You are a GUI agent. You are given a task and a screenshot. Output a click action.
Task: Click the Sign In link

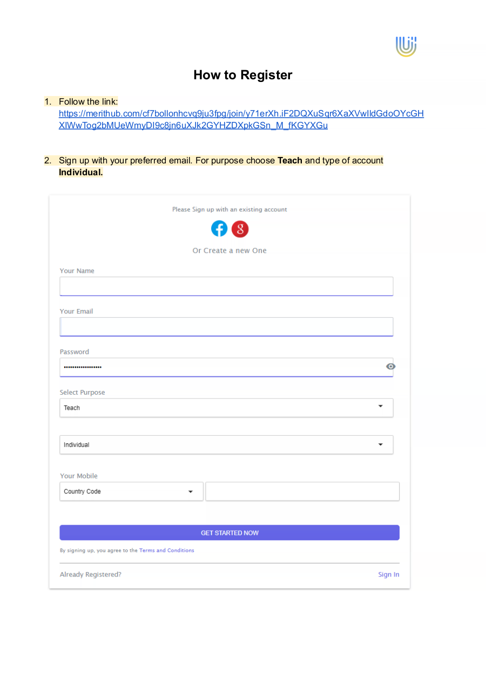[389, 574]
